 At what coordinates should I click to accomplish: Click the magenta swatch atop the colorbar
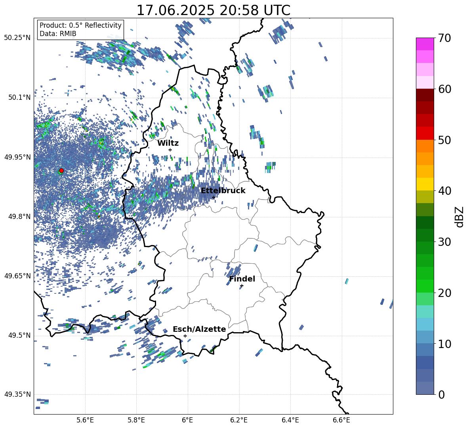[425, 44]
